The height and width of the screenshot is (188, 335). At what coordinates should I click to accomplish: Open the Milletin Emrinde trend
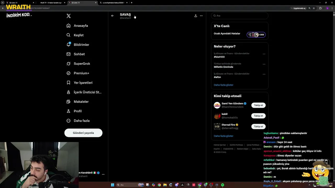click(223, 67)
